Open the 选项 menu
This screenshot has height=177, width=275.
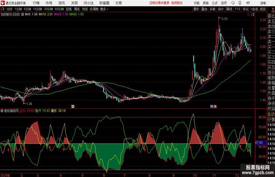(x=224, y=3)
